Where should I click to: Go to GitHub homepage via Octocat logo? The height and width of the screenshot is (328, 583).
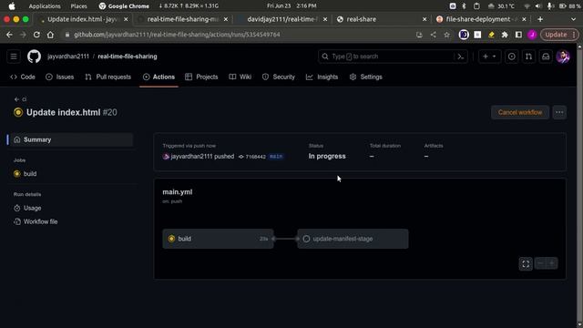pyautogui.click(x=34, y=56)
